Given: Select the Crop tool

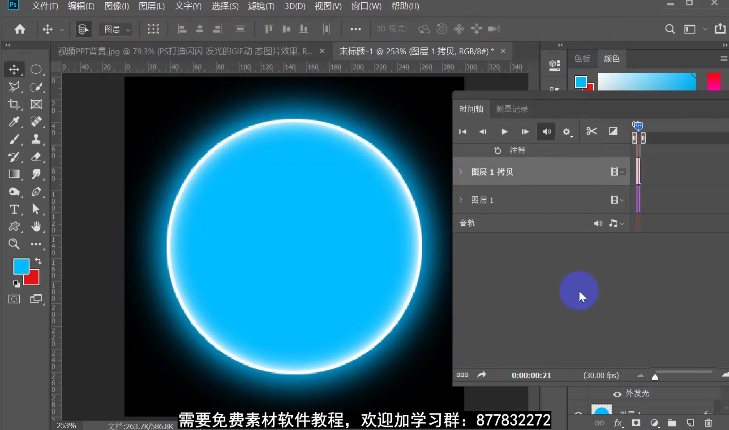Looking at the screenshot, I should point(14,104).
